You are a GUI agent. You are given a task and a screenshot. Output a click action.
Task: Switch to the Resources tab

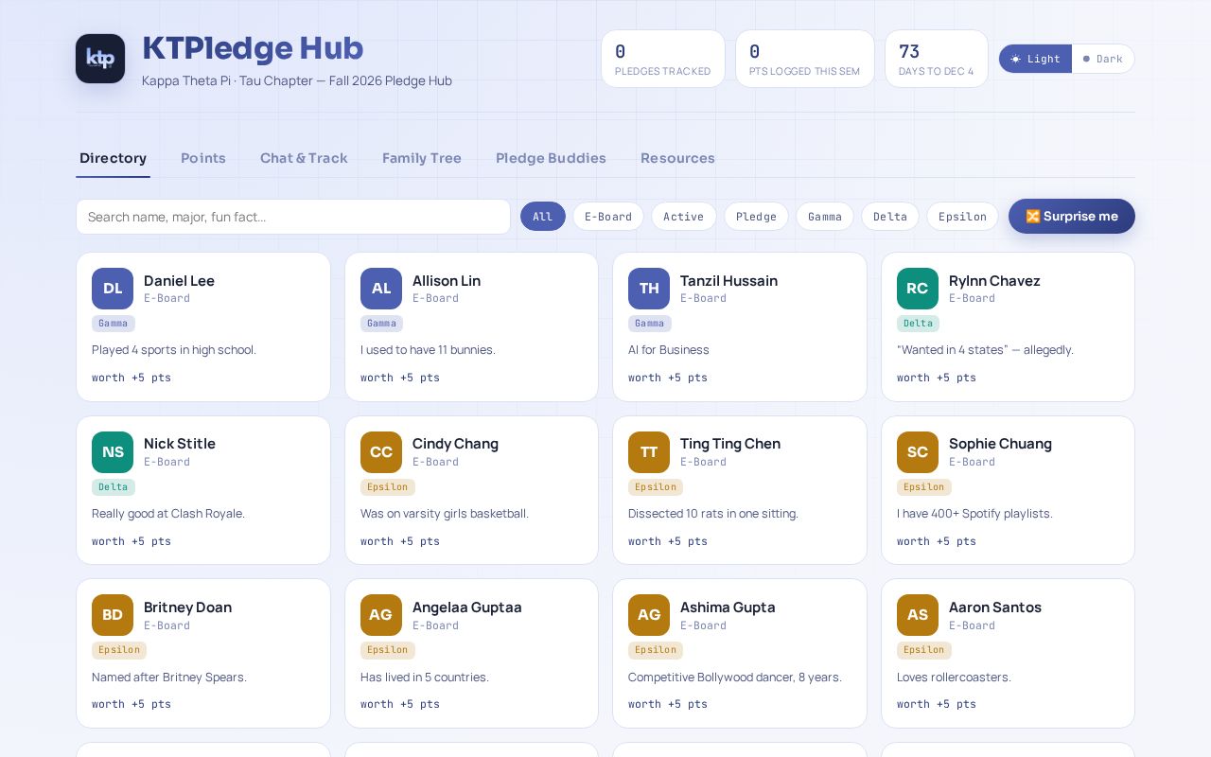tap(677, 158)
